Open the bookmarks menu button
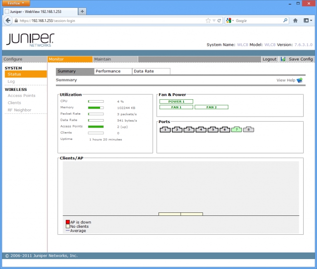This screenshot has width=317, height=269. (x=308, y=20)
